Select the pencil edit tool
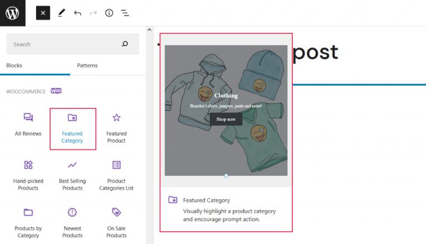Screen dimensions: 426x244 61,13
